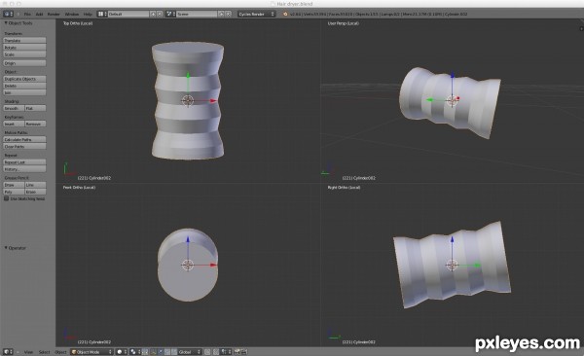Edit the Default screen layout name field
The image size is (584, 356).
[x=128, y=14]
